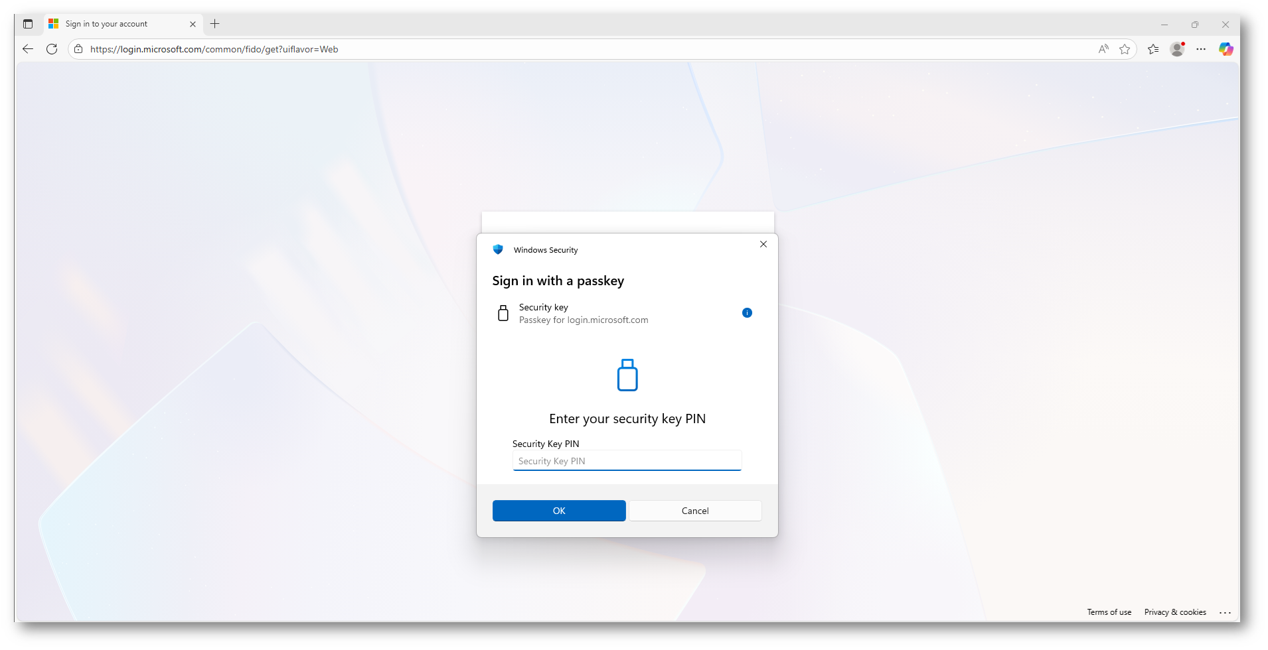Open the Privacy & cookies link
Image resolution: width=1268 pixels, height=650 pixels.
[x=1175, y=612]
